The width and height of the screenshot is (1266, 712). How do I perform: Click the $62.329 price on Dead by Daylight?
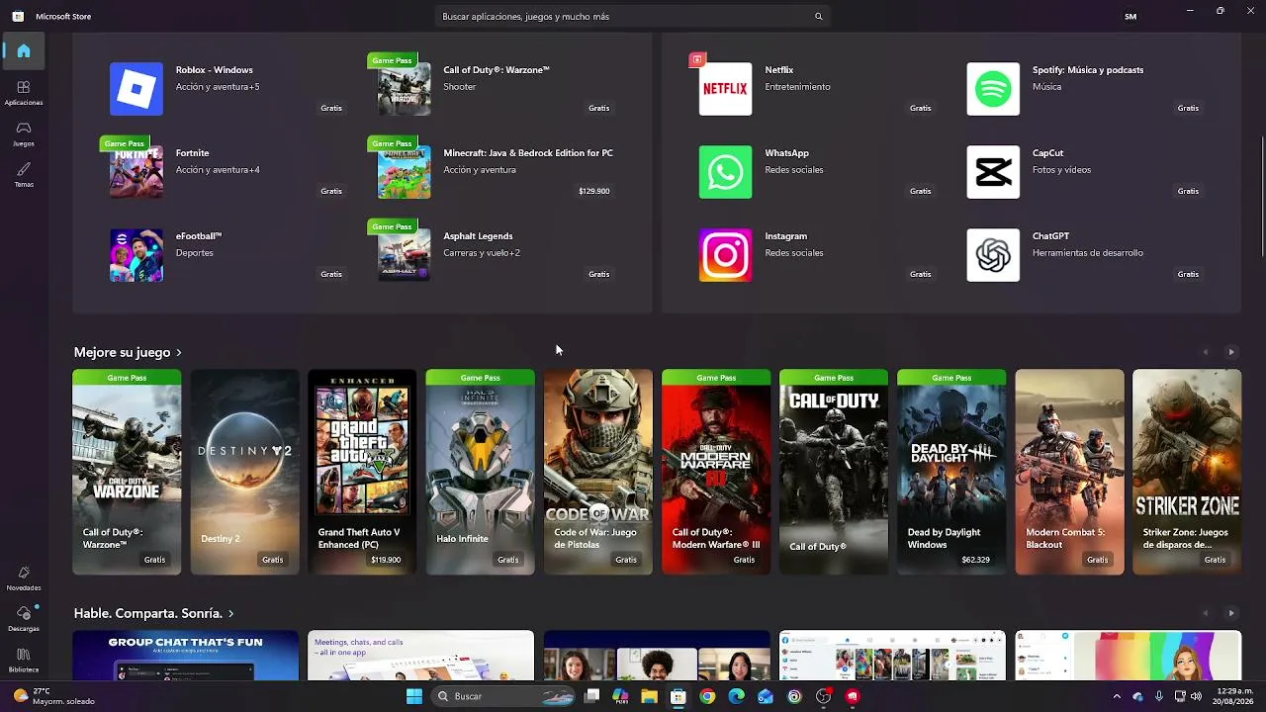975,560
